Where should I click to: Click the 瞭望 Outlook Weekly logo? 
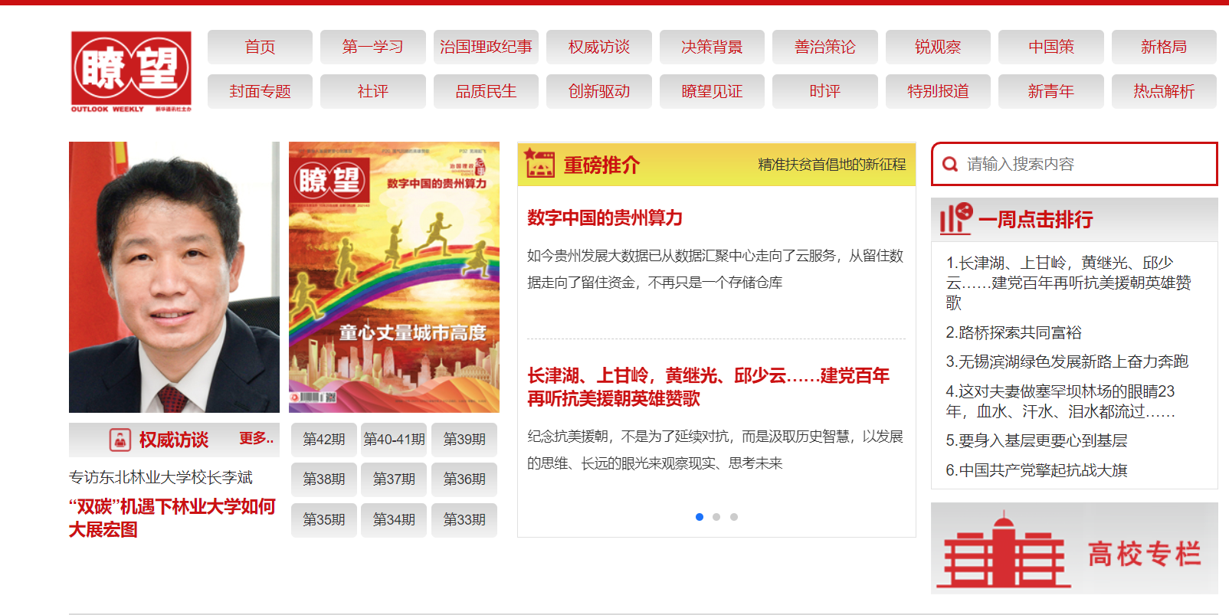[131, 71]
